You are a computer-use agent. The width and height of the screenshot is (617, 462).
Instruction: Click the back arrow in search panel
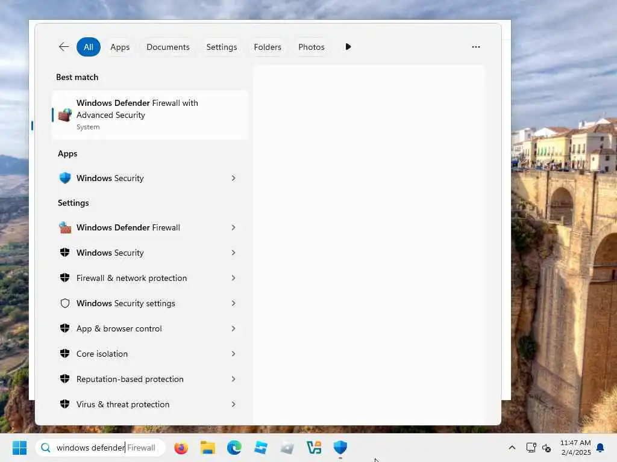tap(64, 47)
